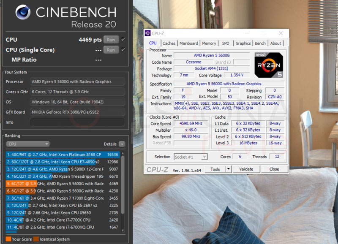This screenshot has height=244, width=338.
Task: Click the Core Voltage value 1.354 V
Action: 237,75
